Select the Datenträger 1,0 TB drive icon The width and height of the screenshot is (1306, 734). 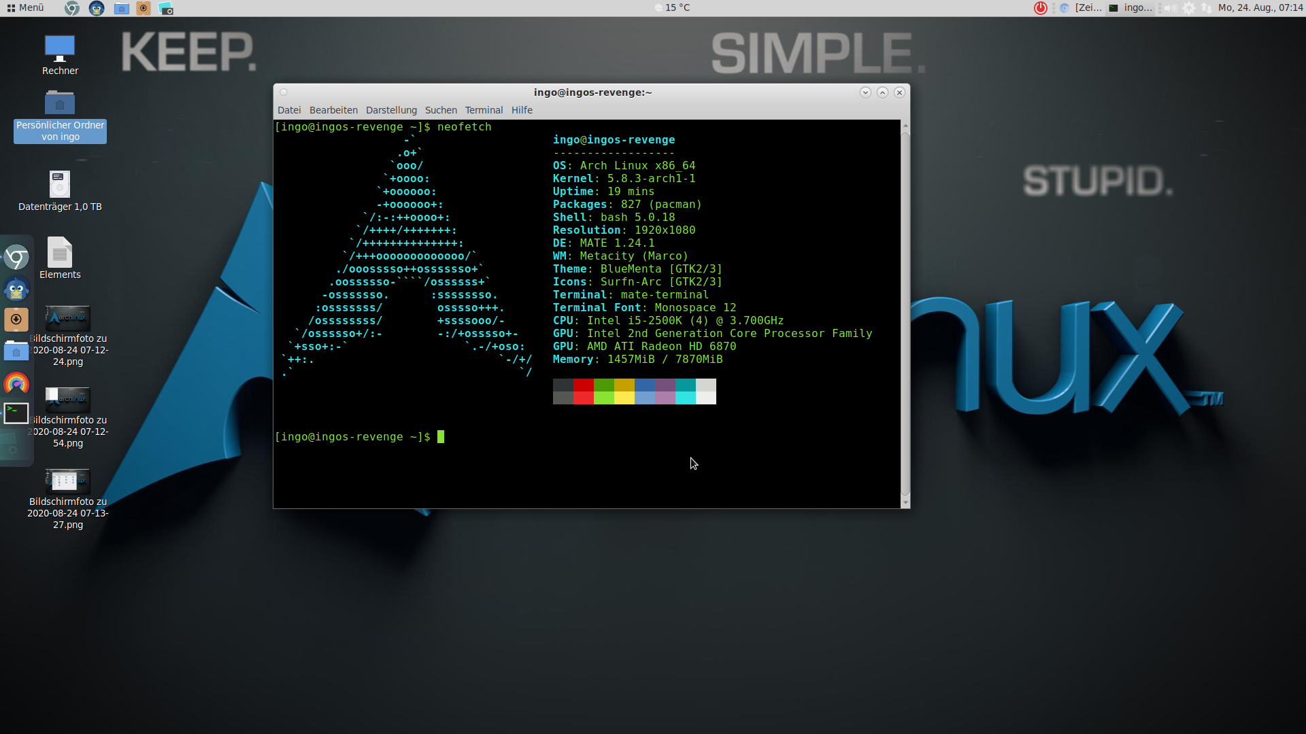click(60, 191)
